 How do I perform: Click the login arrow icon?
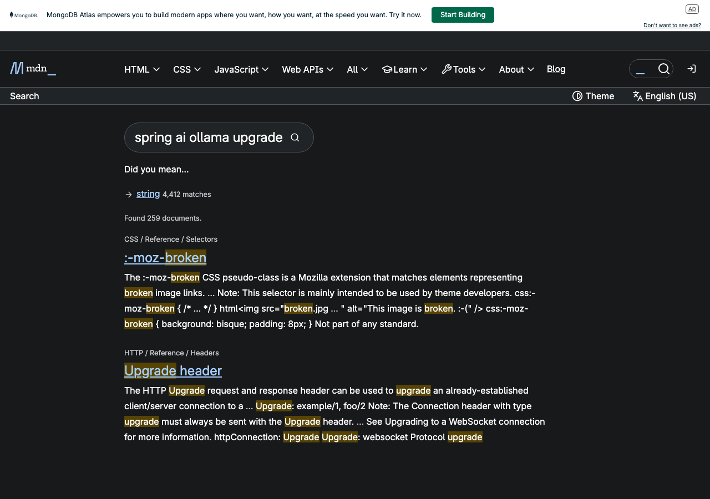(x=691, y=69)
